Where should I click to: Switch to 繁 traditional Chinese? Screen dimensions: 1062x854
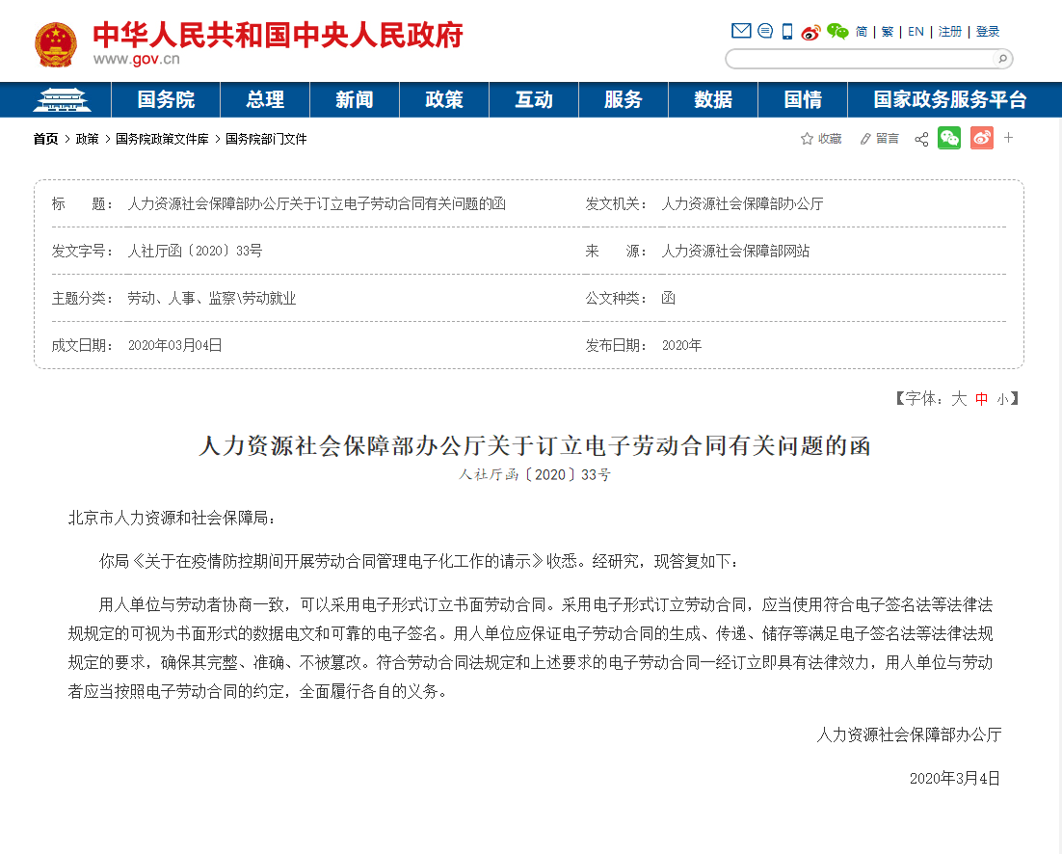(887, 31)
